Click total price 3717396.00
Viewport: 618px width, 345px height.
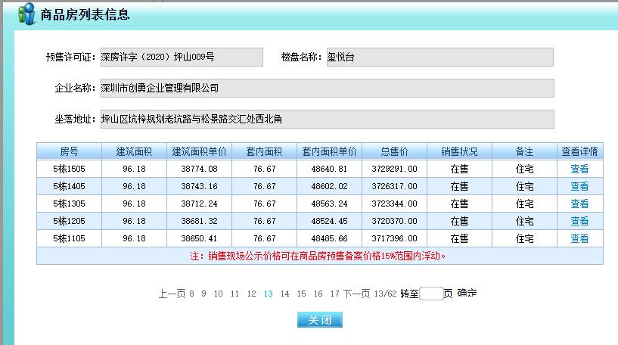pos(394,238)
